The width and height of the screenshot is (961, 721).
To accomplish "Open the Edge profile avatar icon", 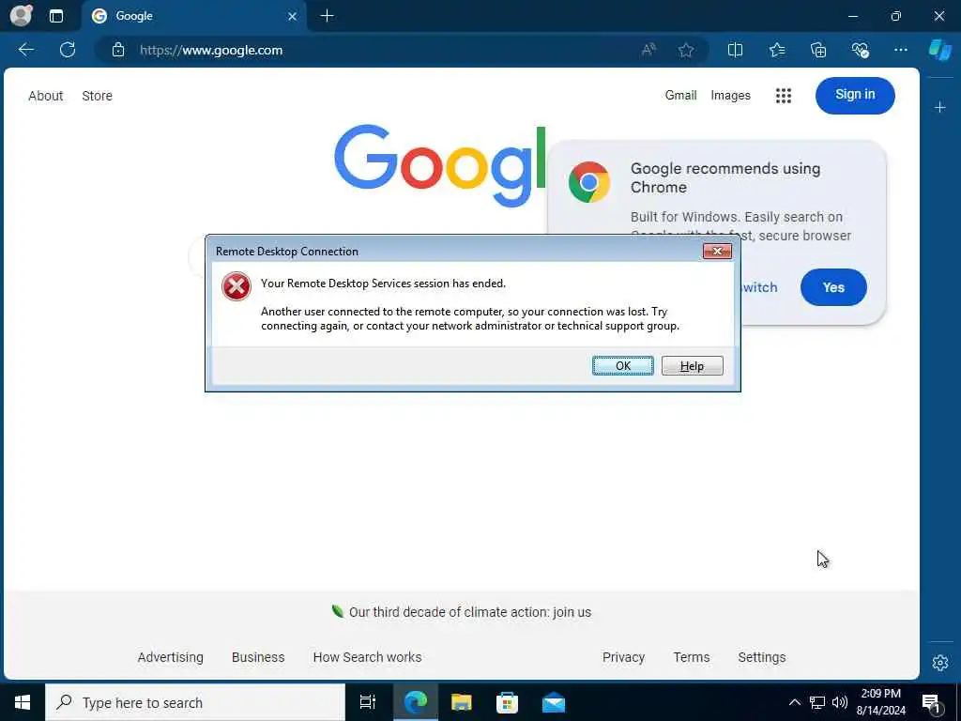I will point(22,16).
